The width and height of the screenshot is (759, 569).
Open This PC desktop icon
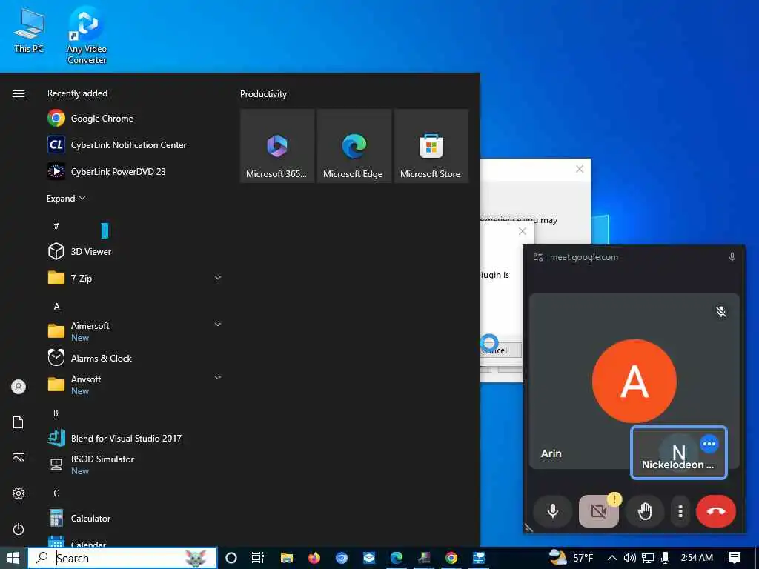29,30
